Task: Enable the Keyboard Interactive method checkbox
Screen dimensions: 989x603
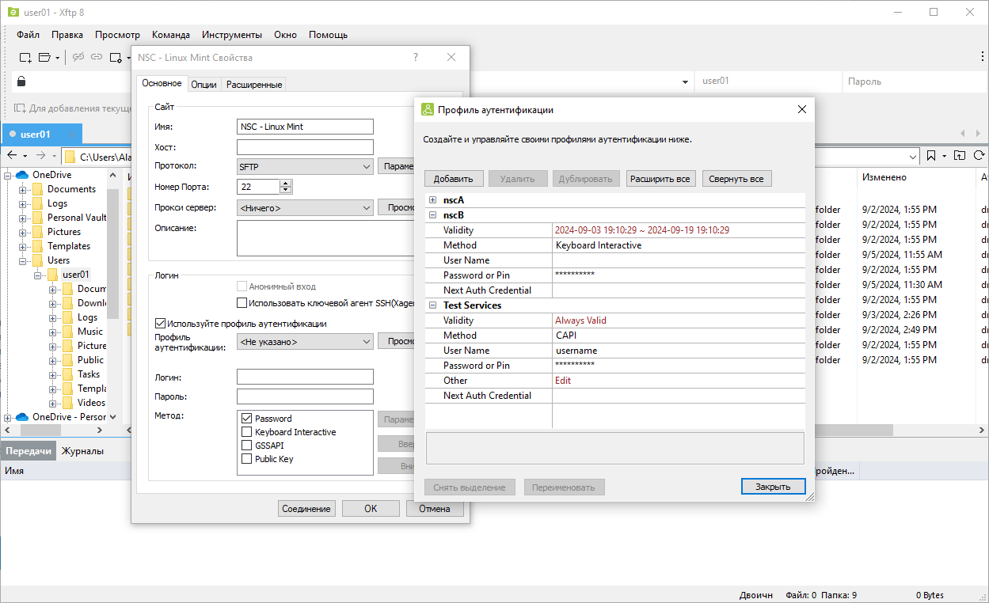Action: point(247,432)
